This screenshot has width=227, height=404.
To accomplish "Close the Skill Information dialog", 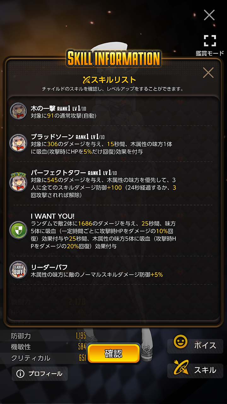I will [208, 73].
